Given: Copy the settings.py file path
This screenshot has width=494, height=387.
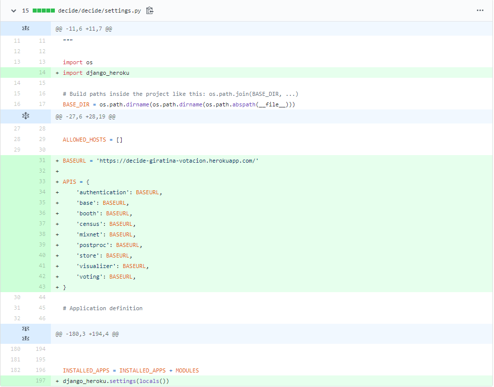Looking at the screenshot, I should tap(149, 11).
